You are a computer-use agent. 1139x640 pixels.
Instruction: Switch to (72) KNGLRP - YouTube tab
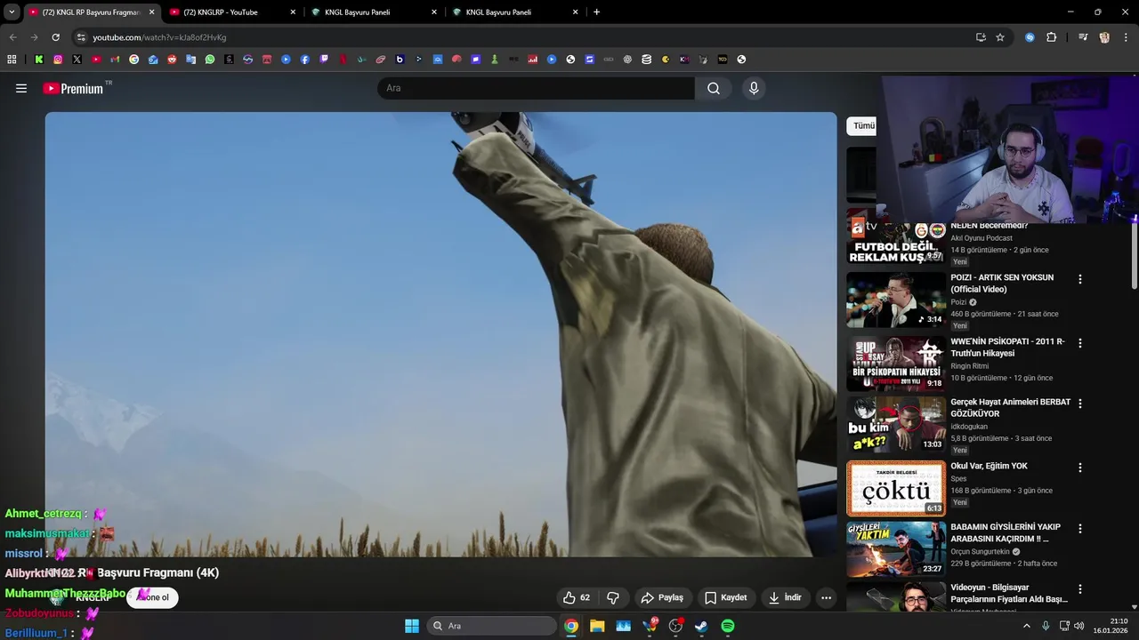(x=233, y=12)
